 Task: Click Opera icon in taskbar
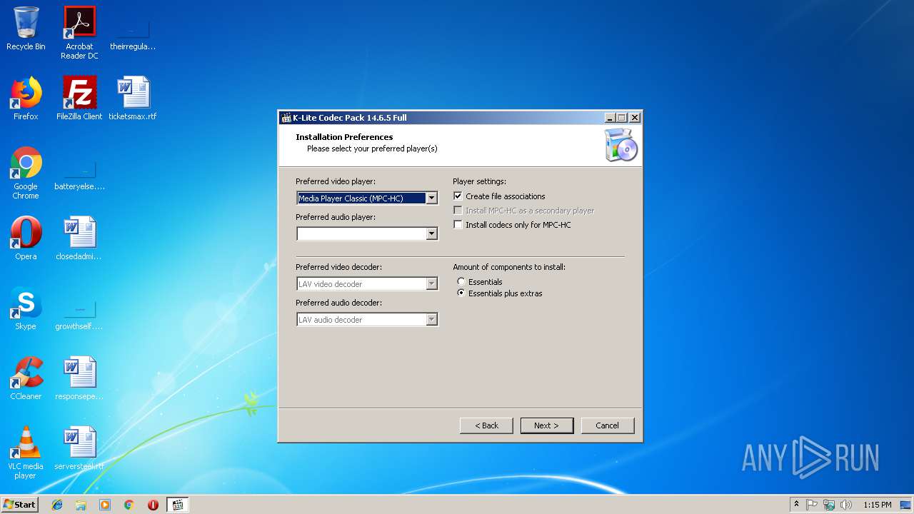153,505
